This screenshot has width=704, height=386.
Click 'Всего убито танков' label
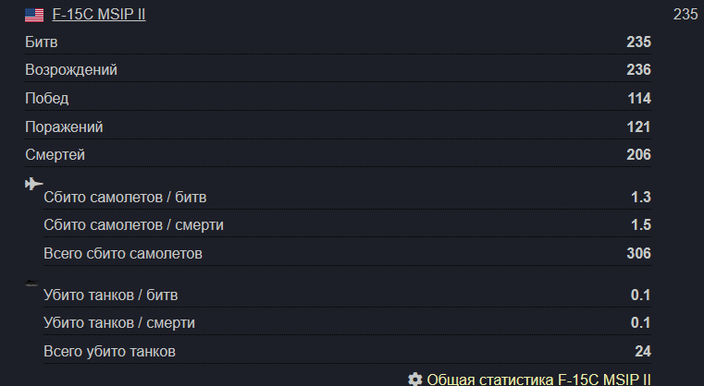pos(109,352)
